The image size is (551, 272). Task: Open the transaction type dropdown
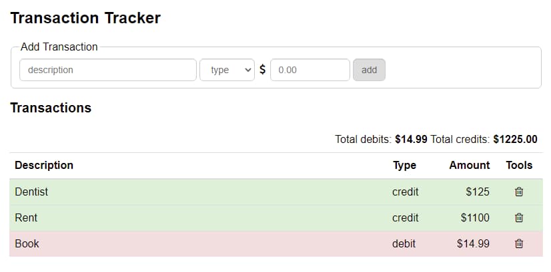(x=227, y=70)
